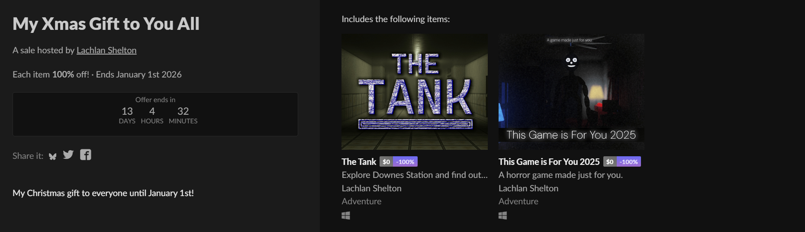Click the -100% discount badge beside The Tank
The image size is (805, 232).
pyautogui.click(x=405, y=162)
